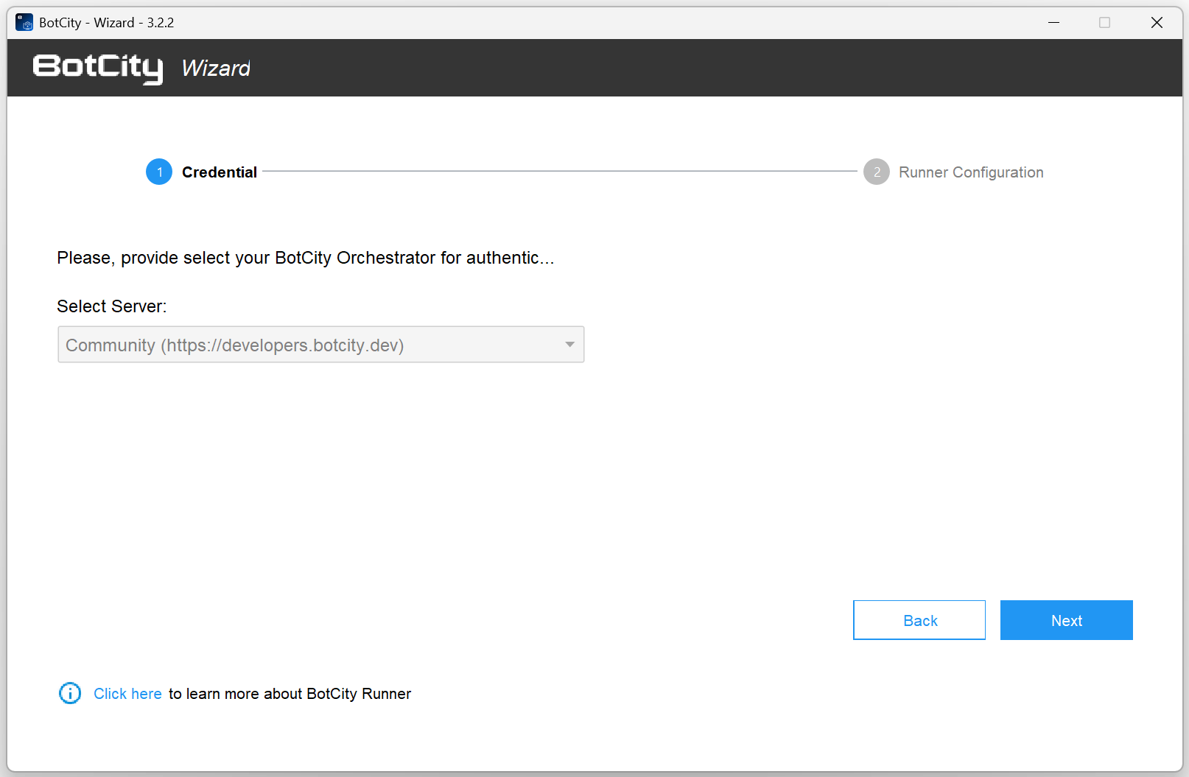Click the BotCity logo in the header
This screenshot has width=1189, height=777.
97,68
